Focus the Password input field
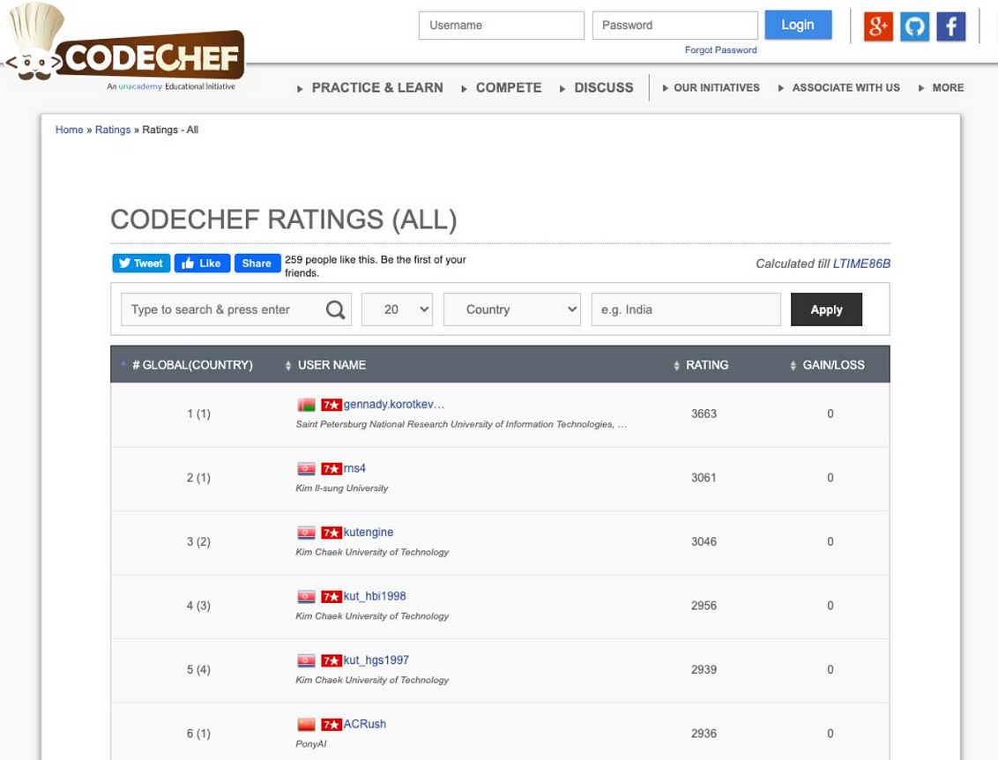998x760 pixels. (675, 26)
